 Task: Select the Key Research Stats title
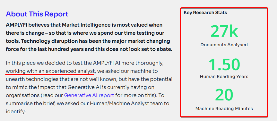coord(205,13)
